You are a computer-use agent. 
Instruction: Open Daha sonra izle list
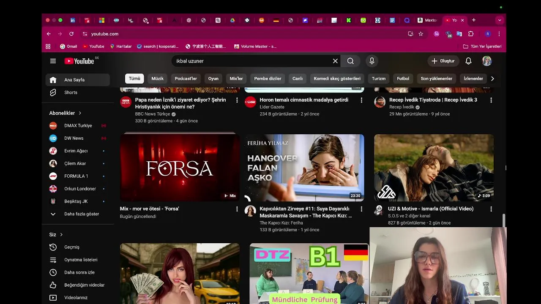pos(78,272)
